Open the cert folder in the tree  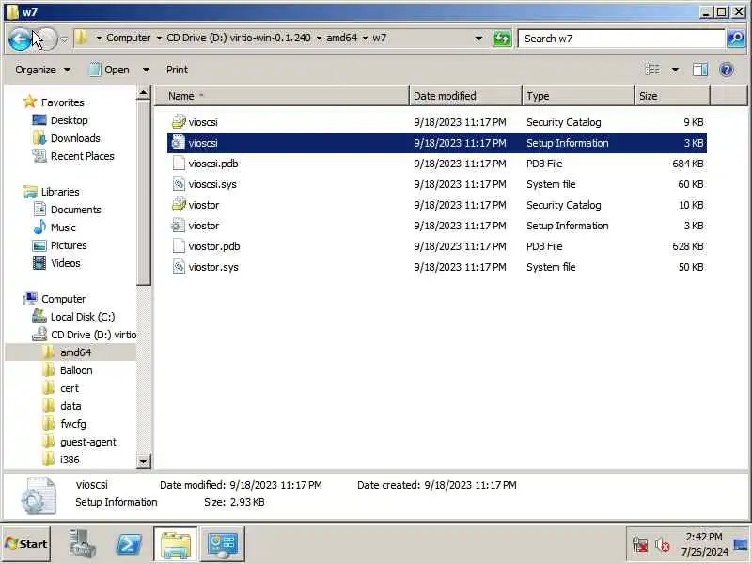[69, 388]
